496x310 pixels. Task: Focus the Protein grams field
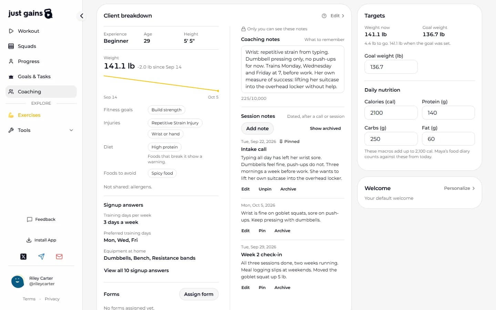tap(448, 113)
